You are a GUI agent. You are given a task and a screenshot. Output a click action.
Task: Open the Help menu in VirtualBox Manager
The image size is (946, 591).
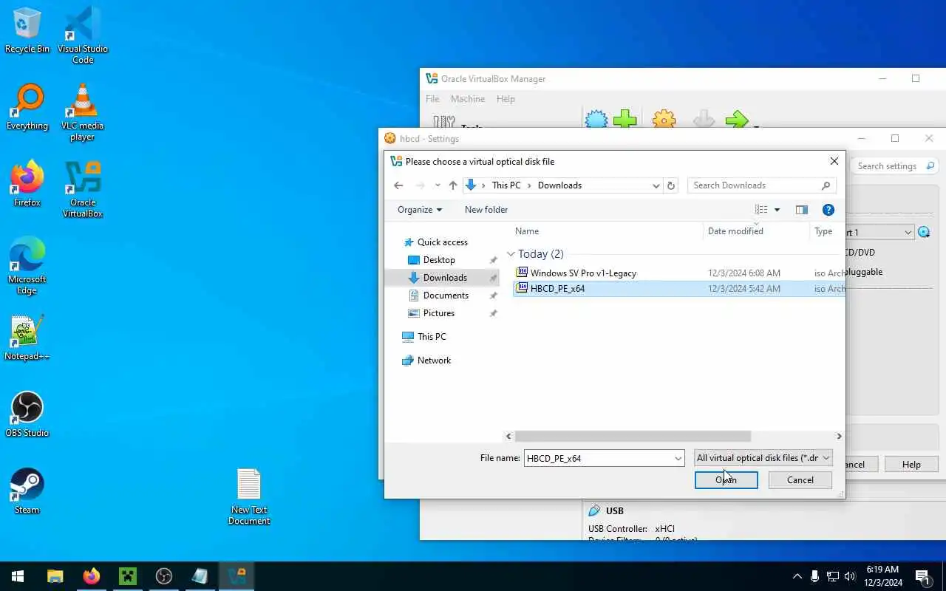click(506, 99)
